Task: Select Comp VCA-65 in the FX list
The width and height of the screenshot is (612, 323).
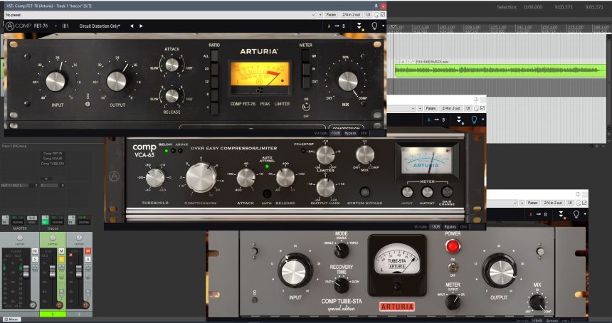Action: click(52, 158)
